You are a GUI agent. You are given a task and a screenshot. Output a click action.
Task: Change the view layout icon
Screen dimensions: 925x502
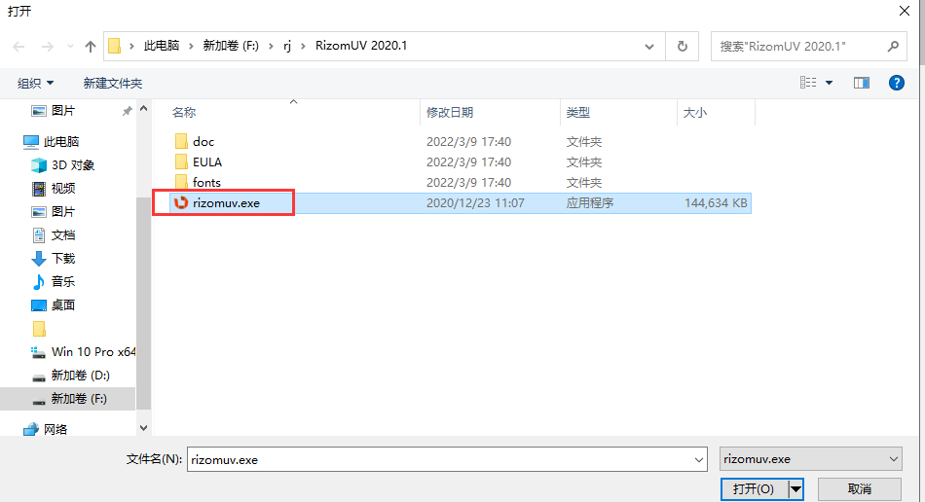pos(808,83)
